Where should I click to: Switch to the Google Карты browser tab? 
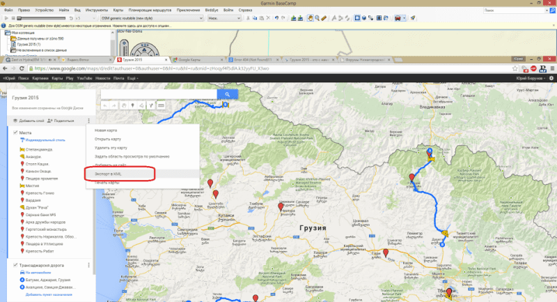click(198, 60)
